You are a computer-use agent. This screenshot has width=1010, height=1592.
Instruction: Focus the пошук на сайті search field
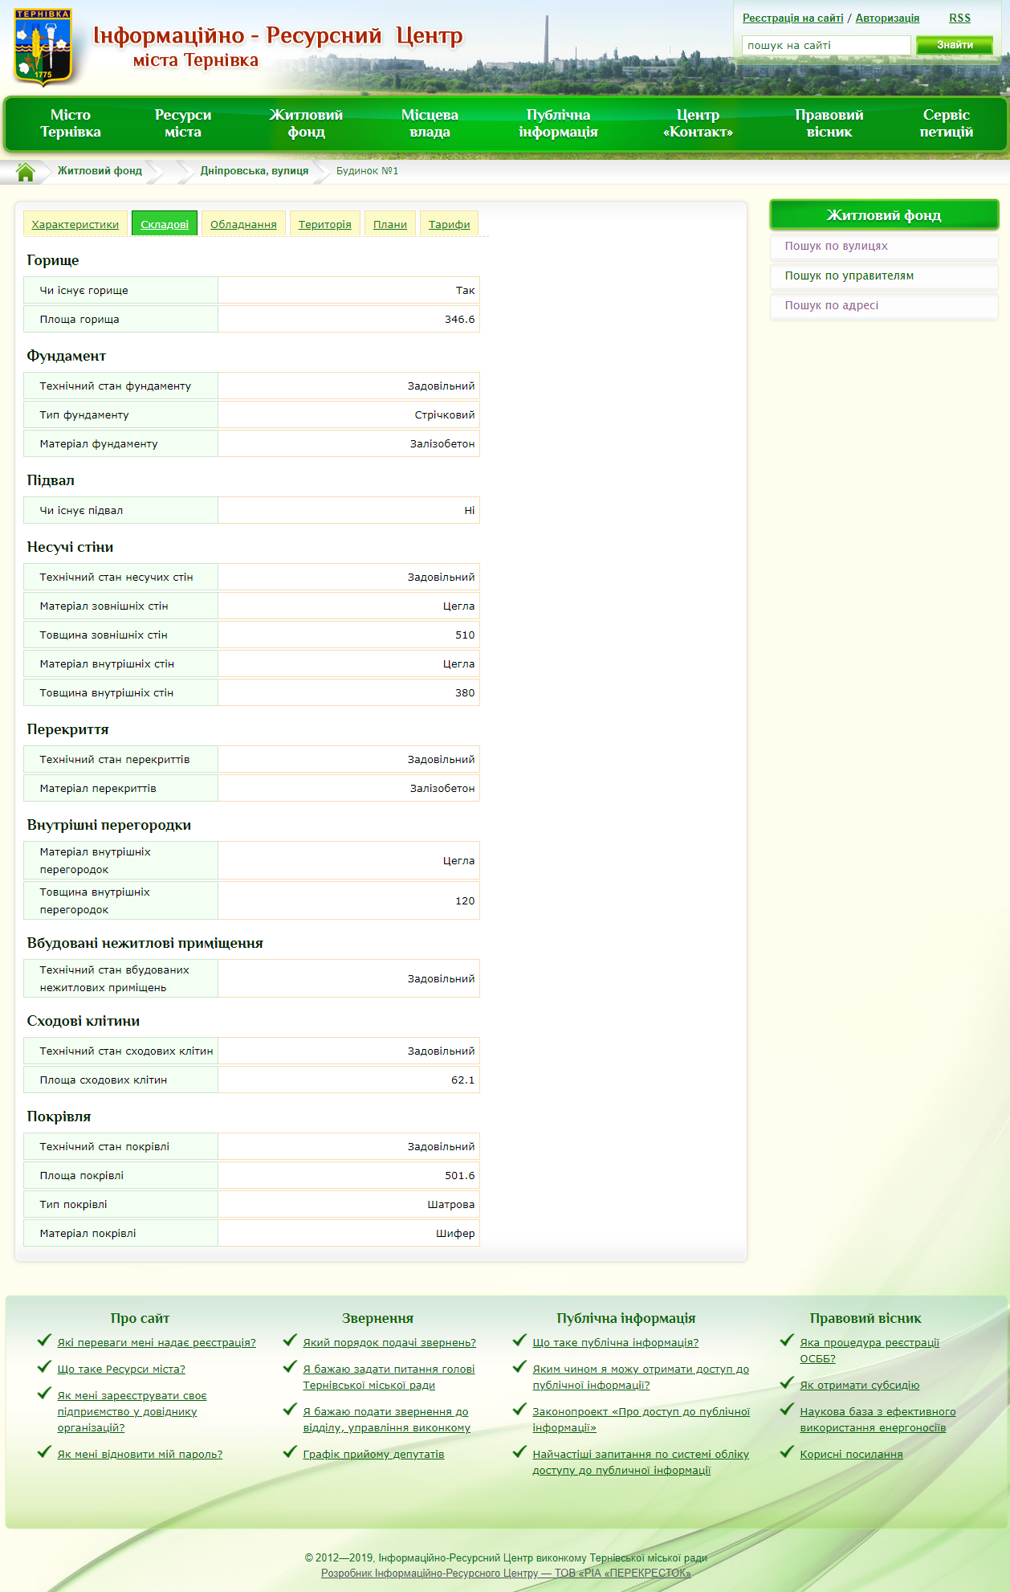tap(826, 45)
